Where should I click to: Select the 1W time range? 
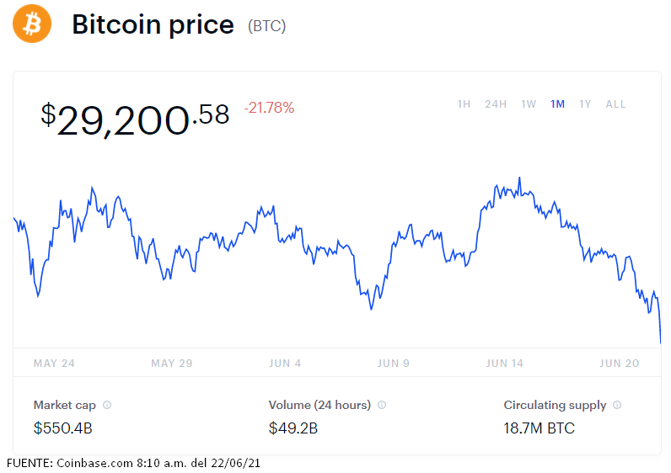click(529, 104)
